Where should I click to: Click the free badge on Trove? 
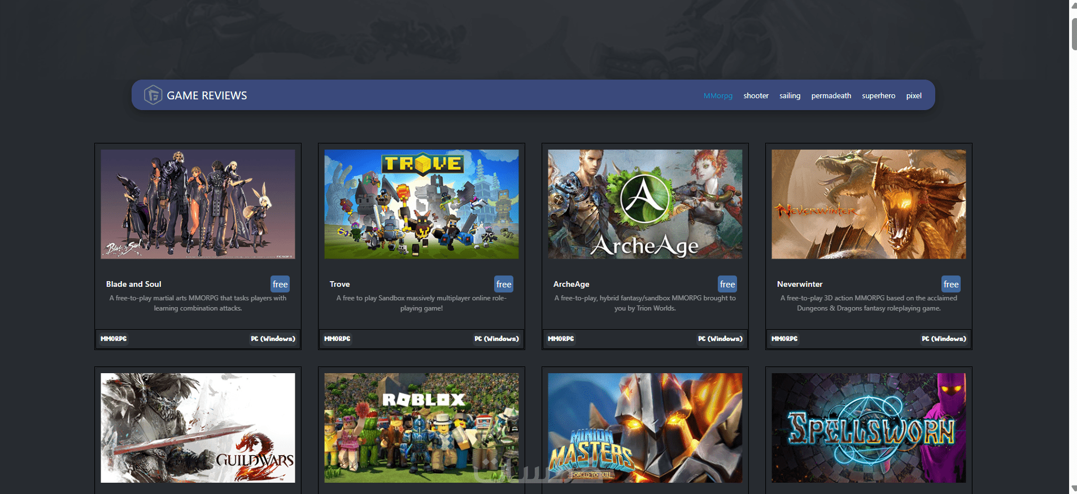click(504, 284)
